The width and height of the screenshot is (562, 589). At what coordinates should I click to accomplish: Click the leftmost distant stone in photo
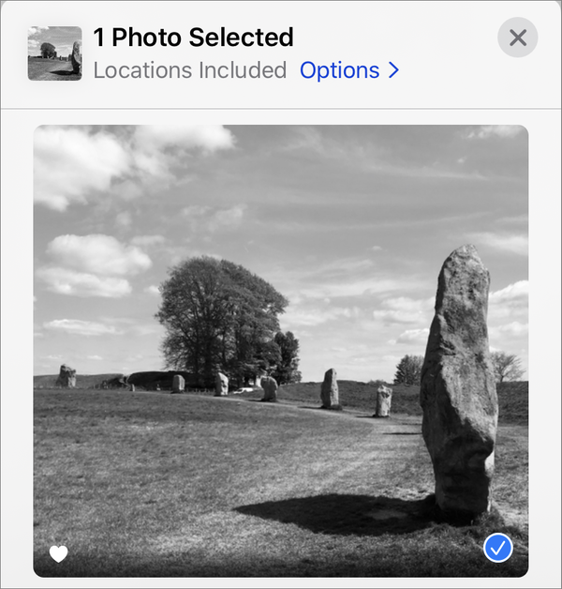click(x=67, y=376)
